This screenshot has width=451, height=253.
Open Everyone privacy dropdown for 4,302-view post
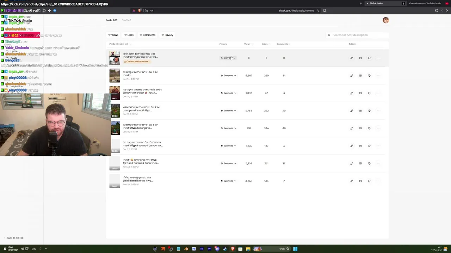[228, 76]
